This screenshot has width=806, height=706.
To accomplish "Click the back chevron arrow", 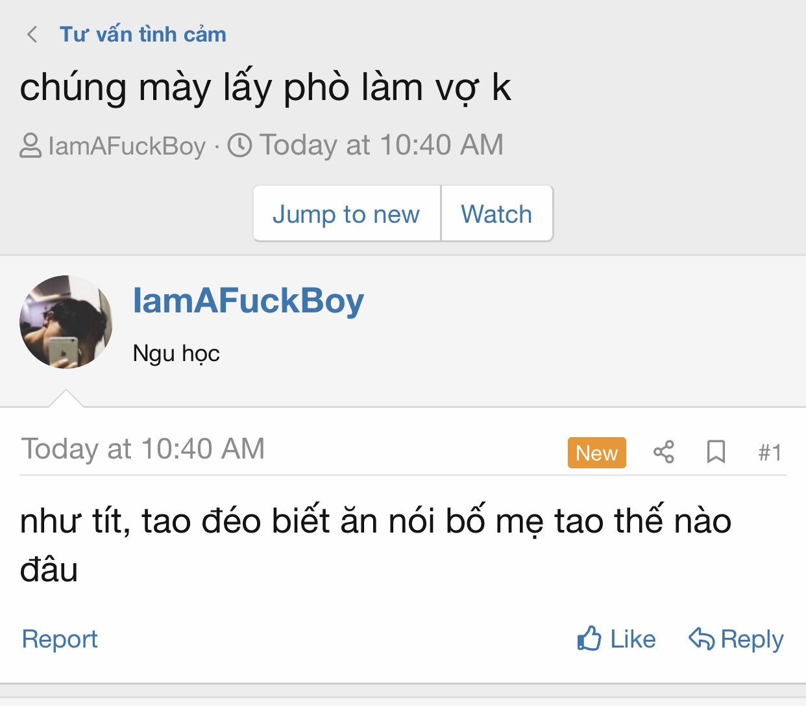I will 32,34.
